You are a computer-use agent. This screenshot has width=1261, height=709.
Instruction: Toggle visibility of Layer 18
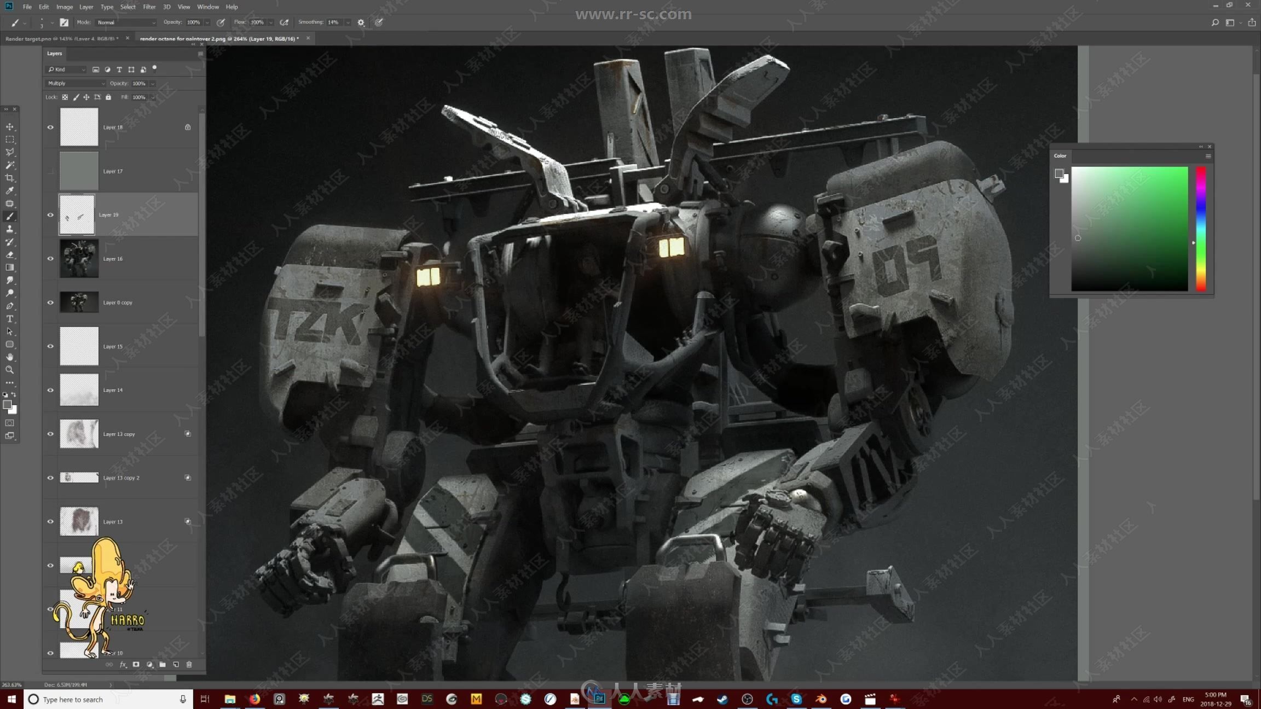[50, 127]
